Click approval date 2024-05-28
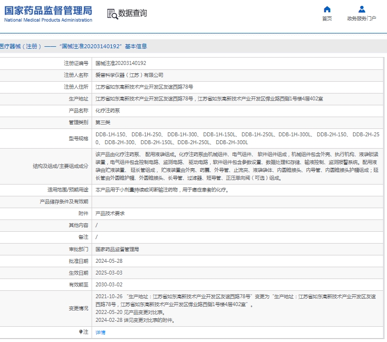 (109, 261)
